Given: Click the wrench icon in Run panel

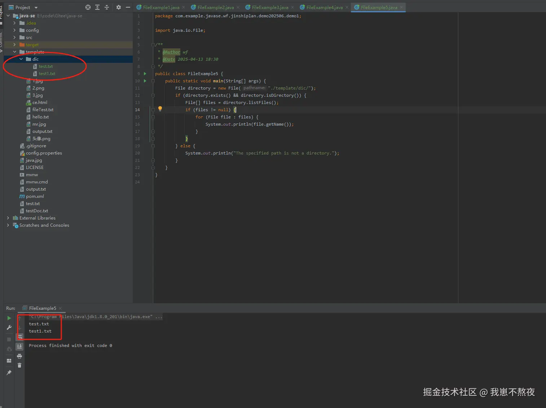Looking at the screenshot, I should tap(9, 327).
